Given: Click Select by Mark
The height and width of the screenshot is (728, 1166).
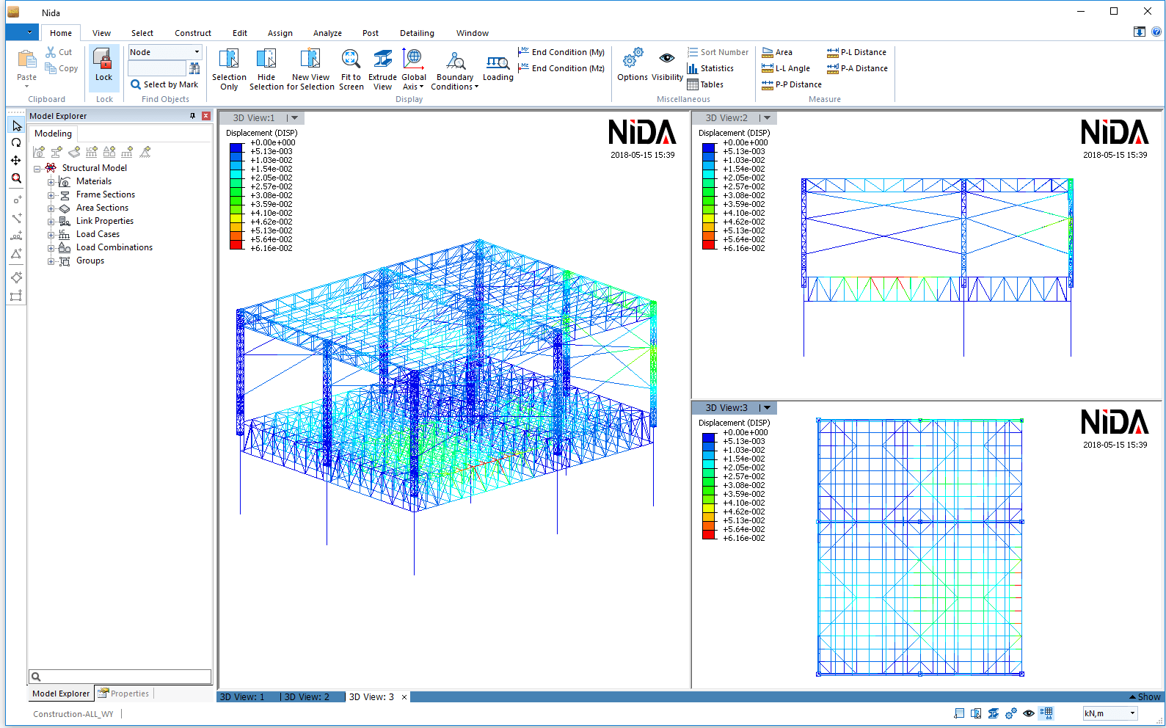Looking at the screenshot, I should [x=164, y=84].
